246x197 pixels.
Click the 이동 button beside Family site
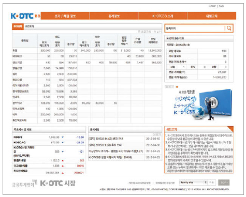(x=211, y=183)
